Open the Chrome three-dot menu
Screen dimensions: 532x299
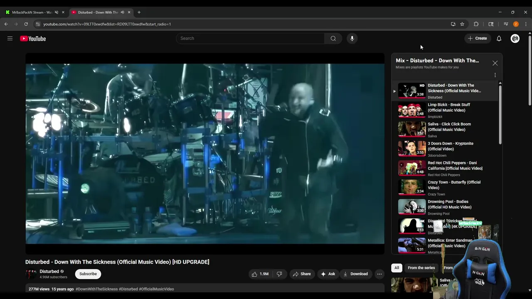tap(526, 24)
